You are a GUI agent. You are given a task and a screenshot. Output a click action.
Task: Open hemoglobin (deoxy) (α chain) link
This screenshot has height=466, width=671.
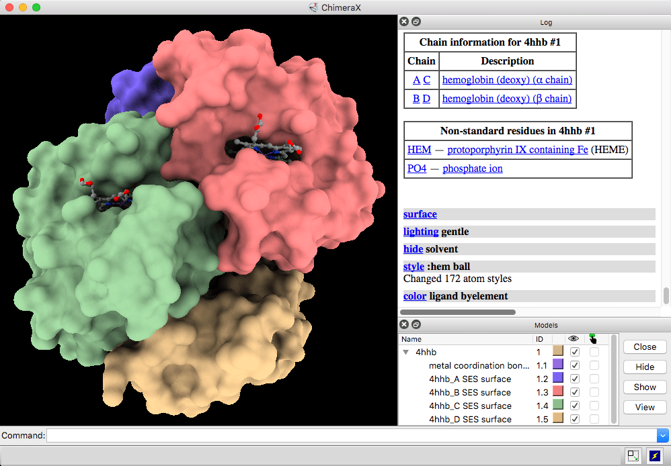(507, 80)
